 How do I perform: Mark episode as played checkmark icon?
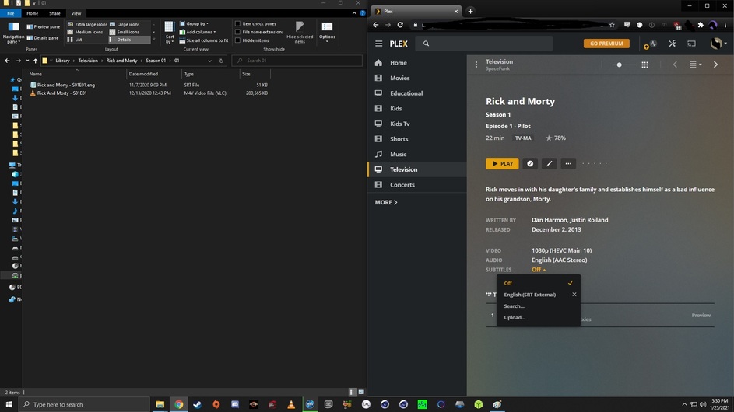point(530,163)
